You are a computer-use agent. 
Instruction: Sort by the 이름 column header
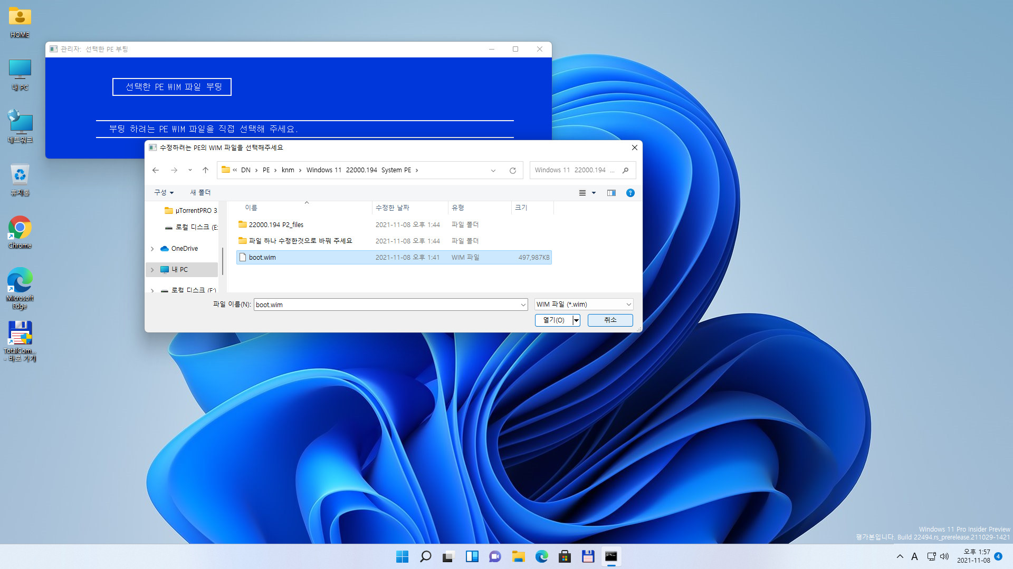304,208
